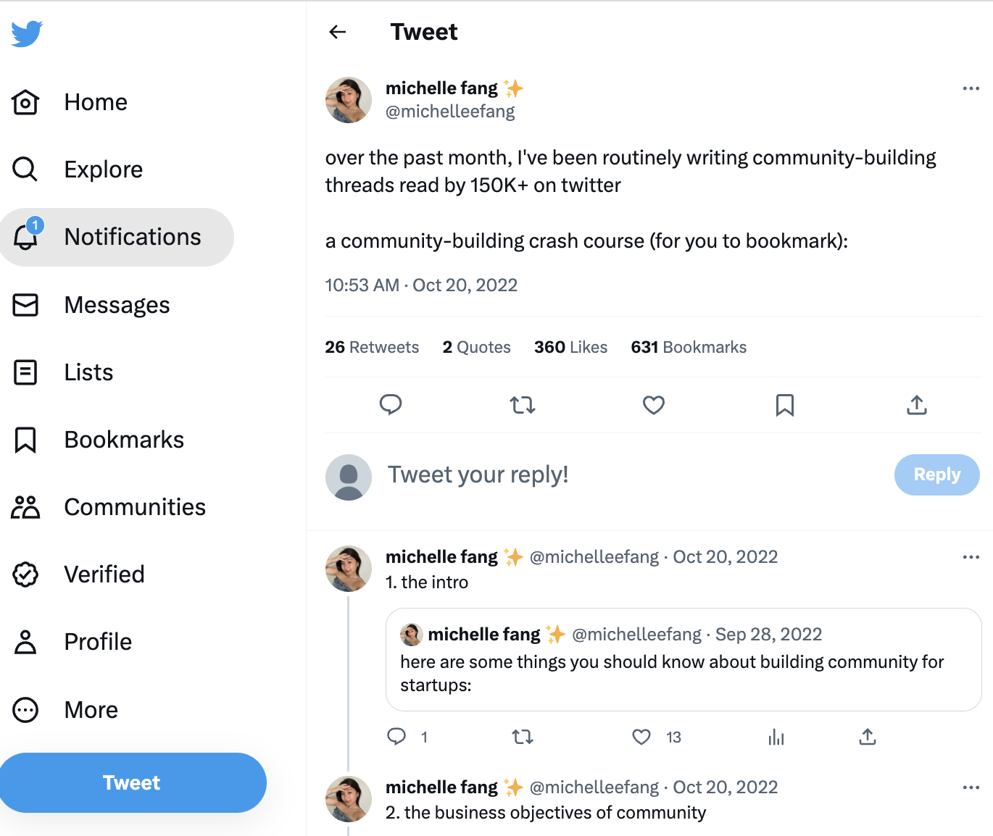Click the Twitter bird logo
Screen dimensions: 993x836
[27, 33]
